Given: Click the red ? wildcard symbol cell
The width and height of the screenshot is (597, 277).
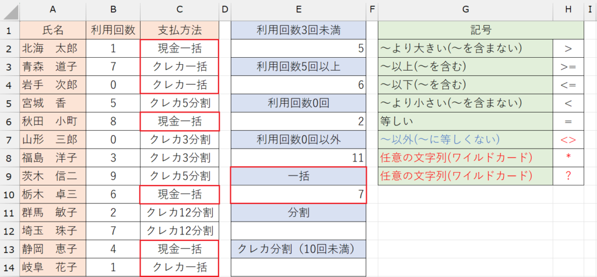Looking at the screenshot, I should click(568, 176).
